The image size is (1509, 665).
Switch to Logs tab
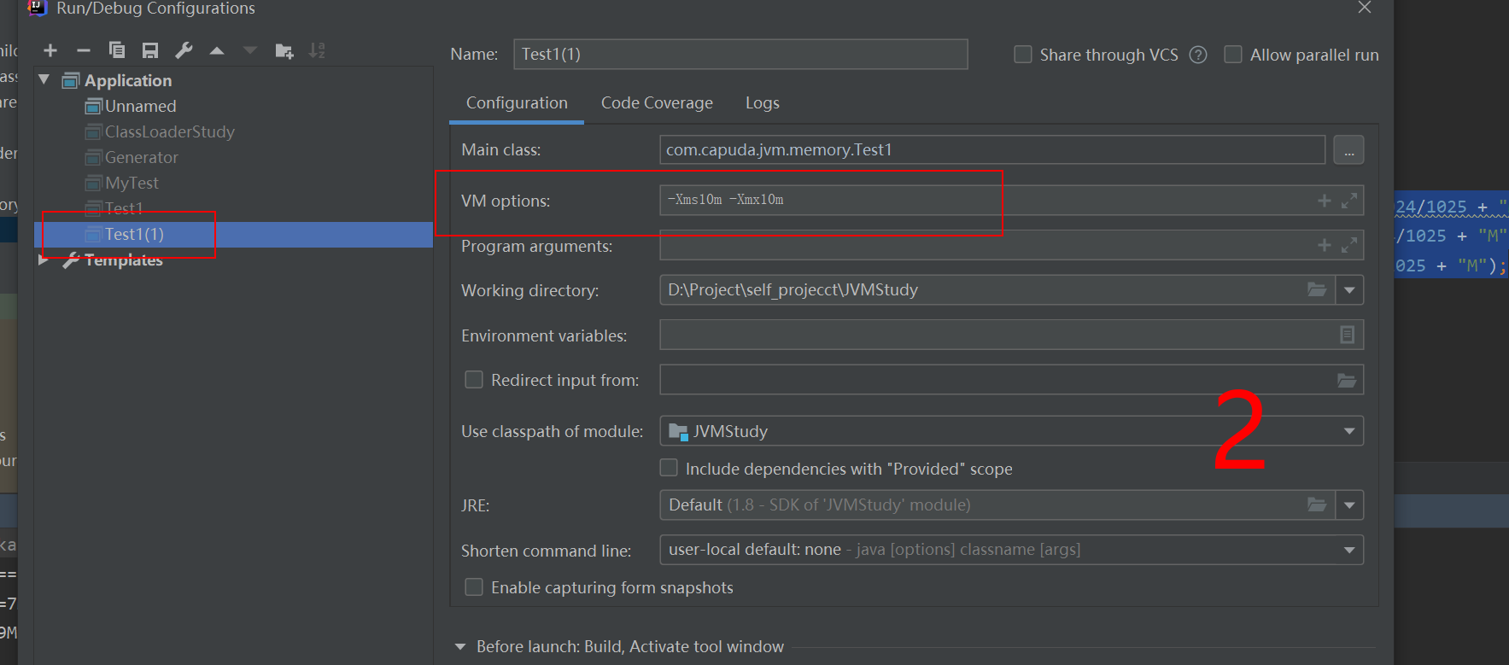click(x=762, y=102)
